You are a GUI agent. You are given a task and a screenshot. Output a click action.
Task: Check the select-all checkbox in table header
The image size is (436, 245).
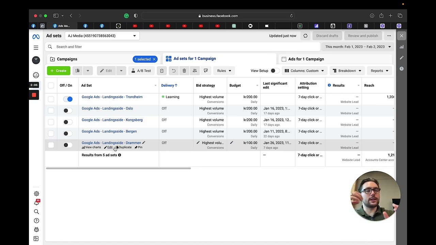[x=51, y=85]
